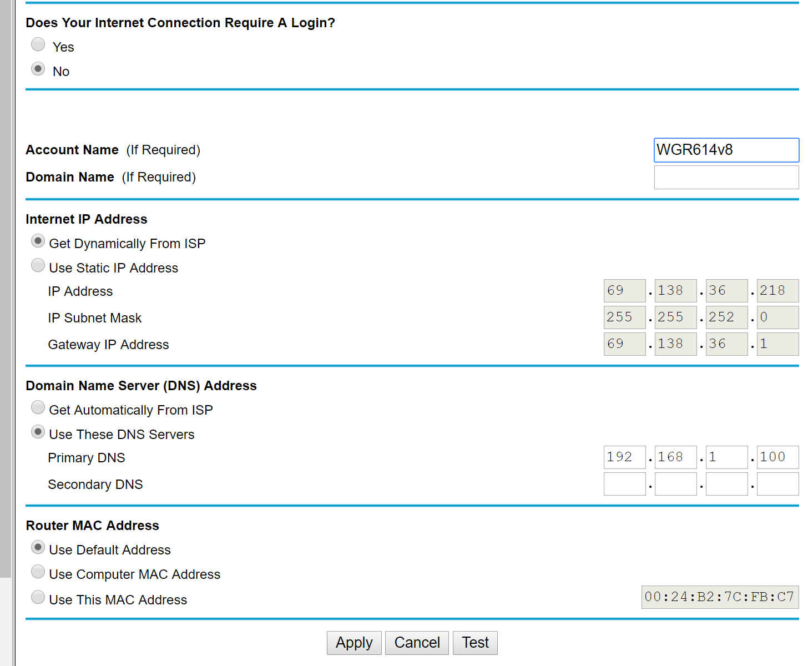The height and width of the screenshot is (666, 808).
Task: Click the Account Name label
Action: 72,150
